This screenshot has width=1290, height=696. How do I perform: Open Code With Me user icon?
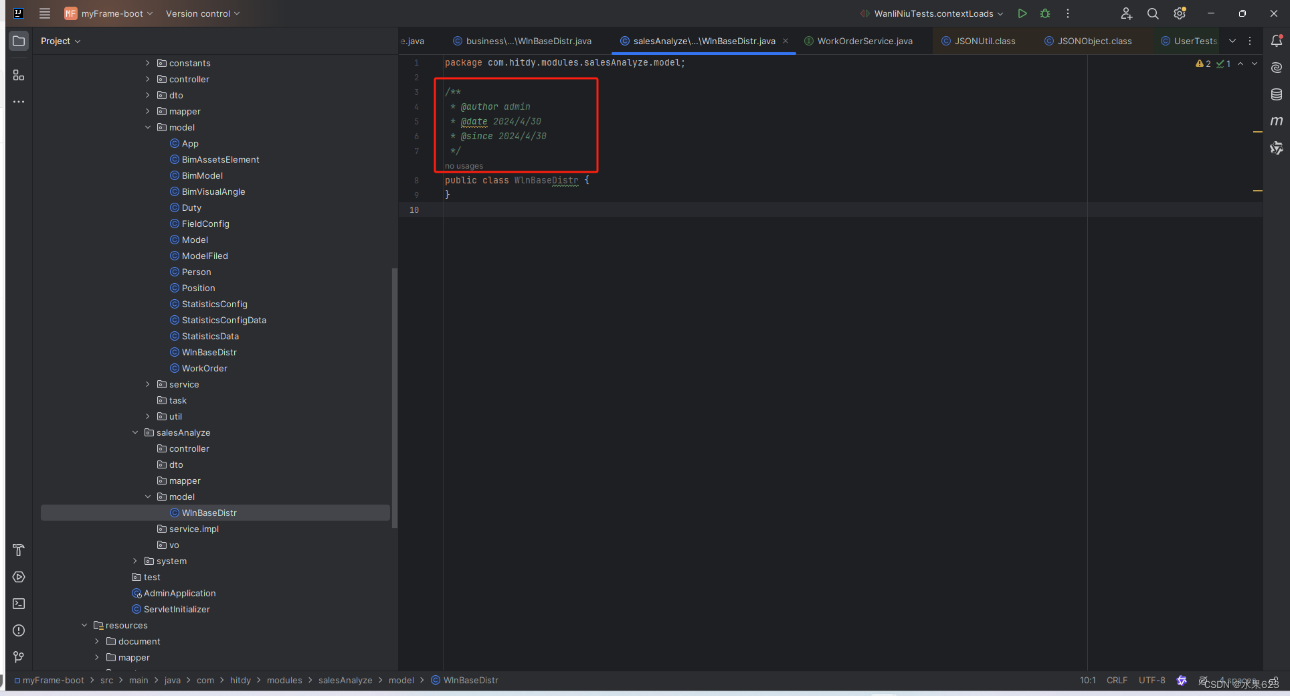1126,13
